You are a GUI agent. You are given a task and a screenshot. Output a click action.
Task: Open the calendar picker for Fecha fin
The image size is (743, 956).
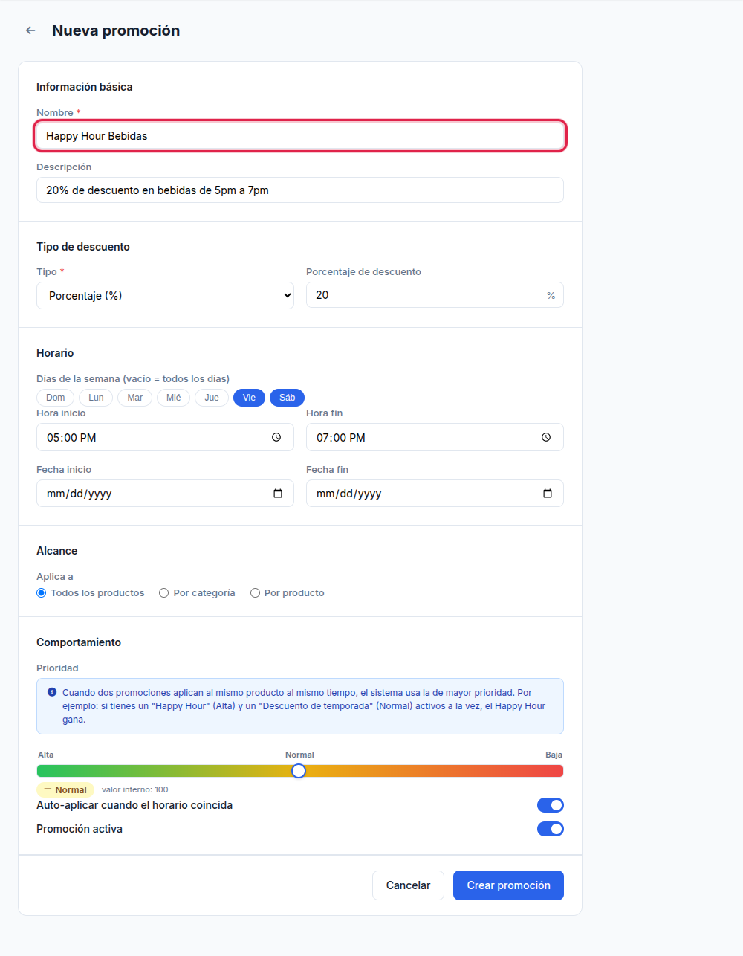548,494
